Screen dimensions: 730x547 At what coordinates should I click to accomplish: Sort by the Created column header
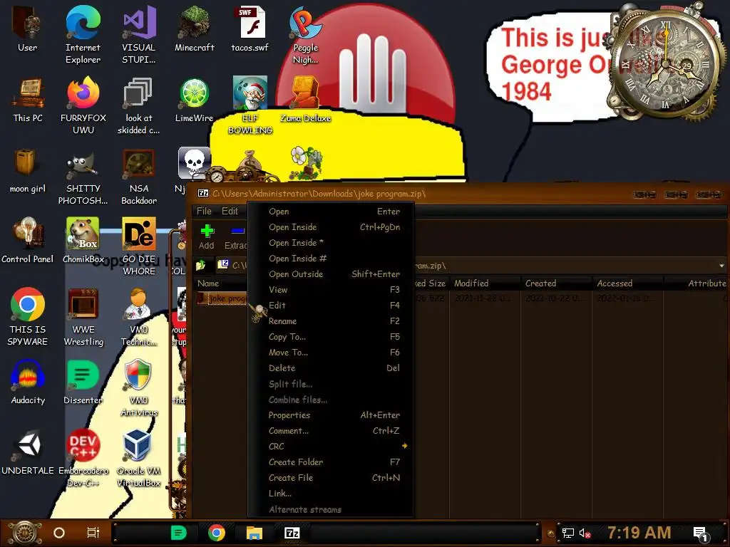(556, 283)
